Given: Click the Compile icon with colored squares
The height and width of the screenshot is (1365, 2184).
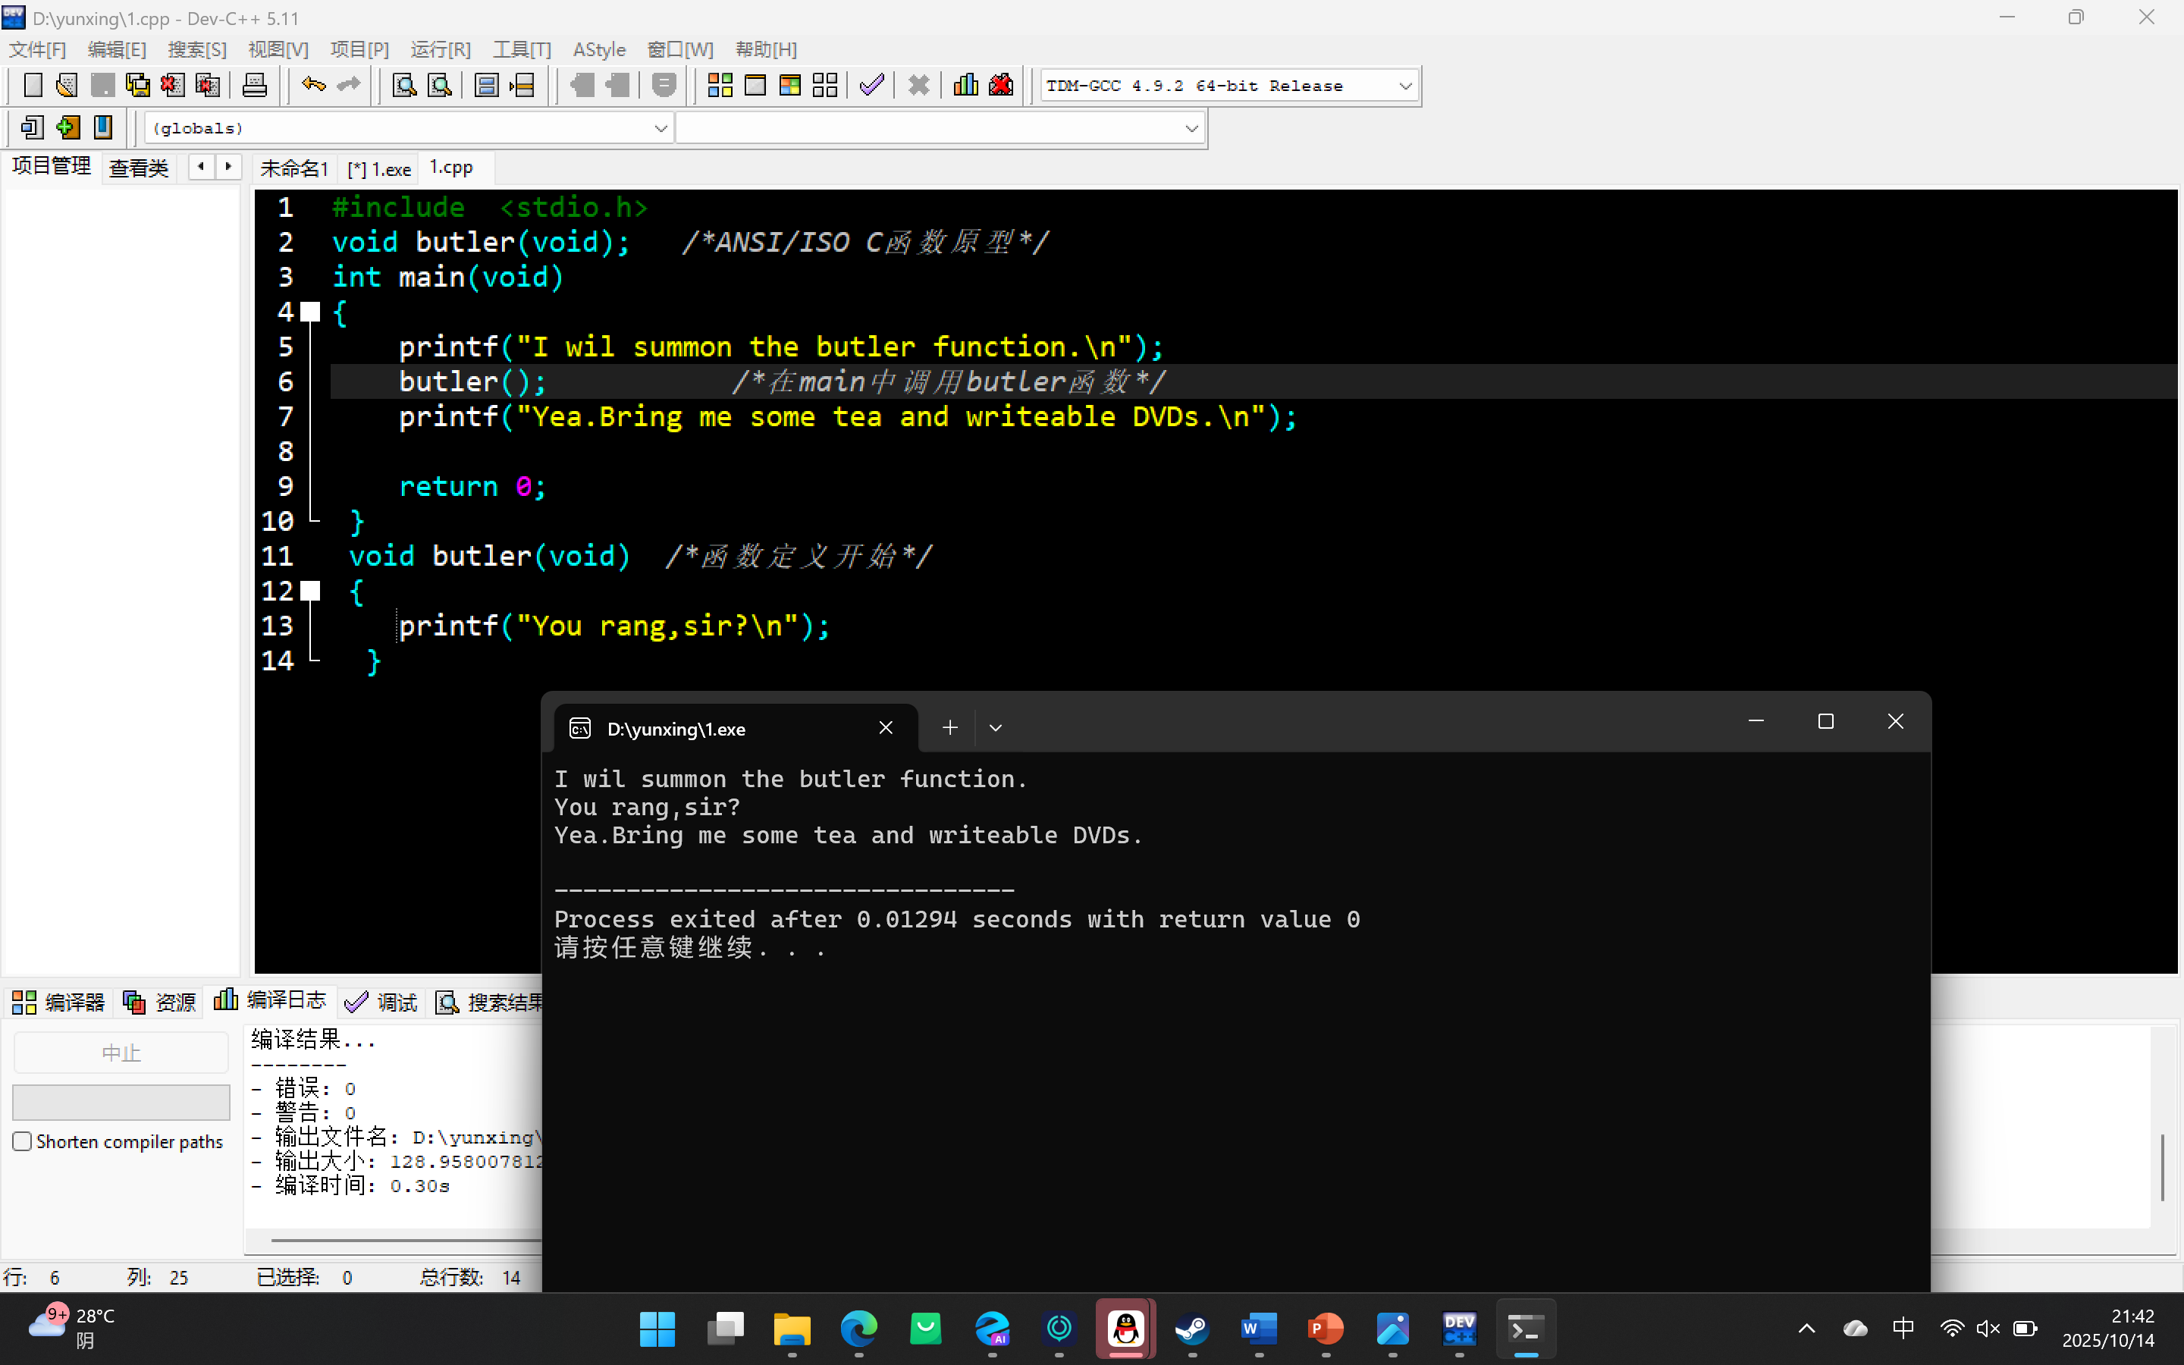Looking at the screenshot, I should [719, 86].
